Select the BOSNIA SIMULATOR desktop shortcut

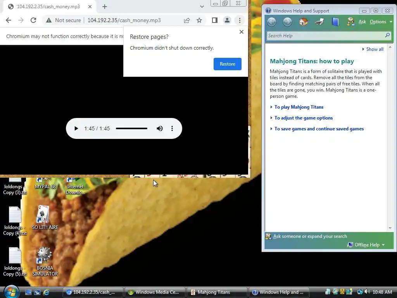click(x=45, y=262)
